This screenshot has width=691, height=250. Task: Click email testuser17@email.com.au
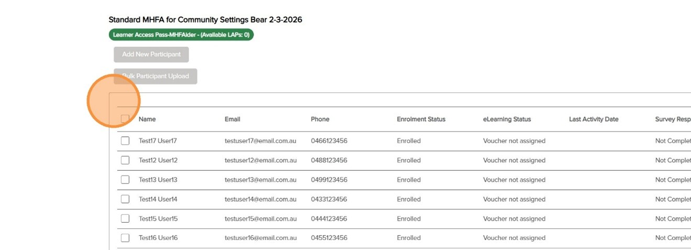[261, 141]
